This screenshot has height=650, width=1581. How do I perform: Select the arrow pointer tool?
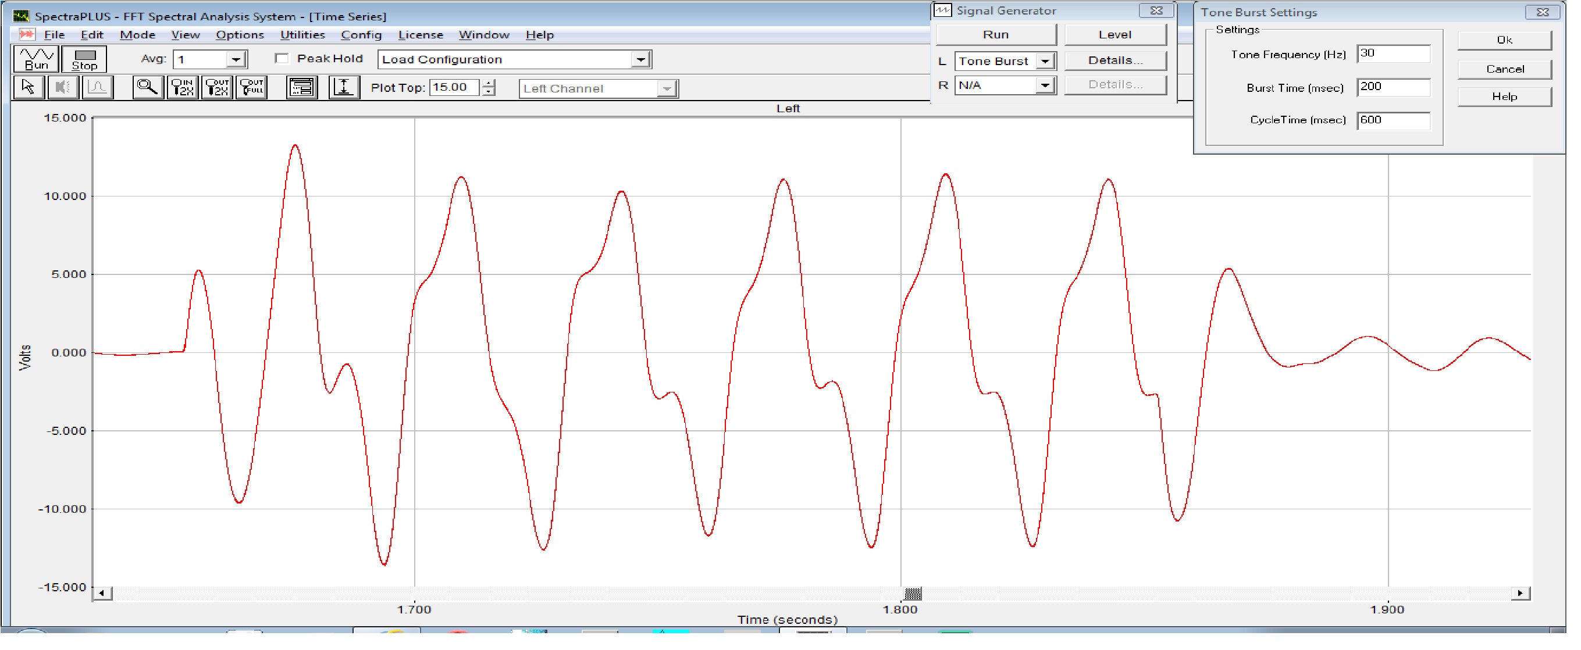click(x=29, y=88)
